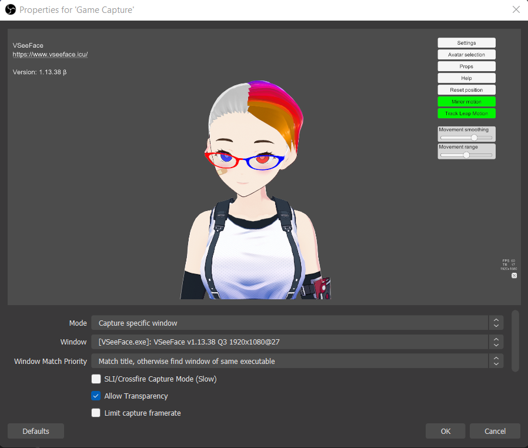Open Avatar selection in VSeeFace
Screen dimensions: 528x448
(466, 55)
